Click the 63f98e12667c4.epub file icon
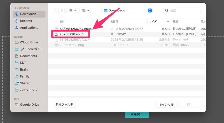Screen dimensions: 224x123 point(57,29)
